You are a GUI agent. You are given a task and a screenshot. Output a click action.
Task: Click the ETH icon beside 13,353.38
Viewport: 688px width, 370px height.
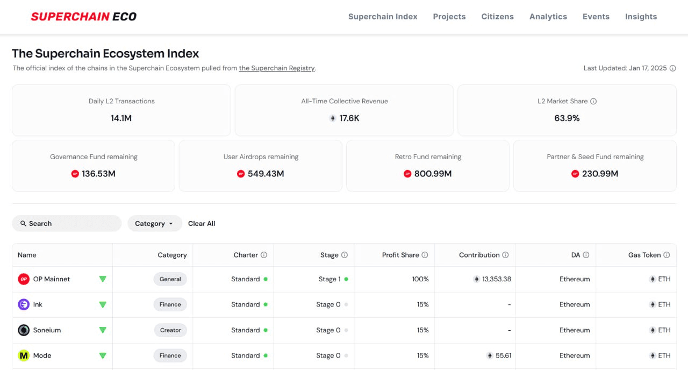click(476, 279)
